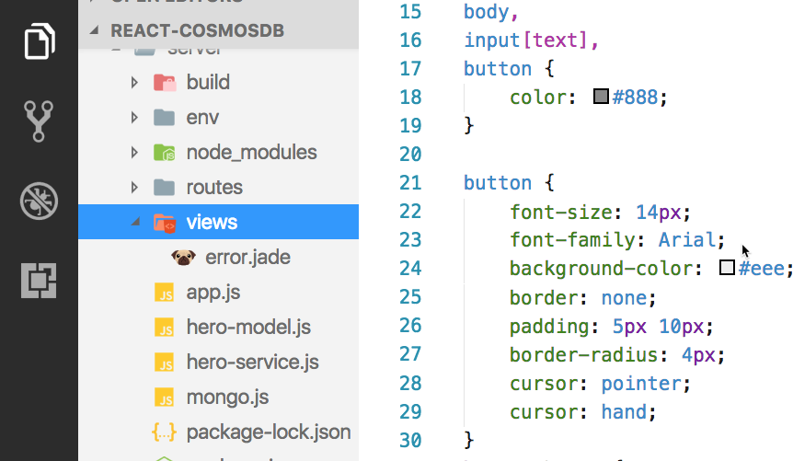The image size is (793, 461).
Task: Click line number 30 in the gutter
Action: (410, 440)
